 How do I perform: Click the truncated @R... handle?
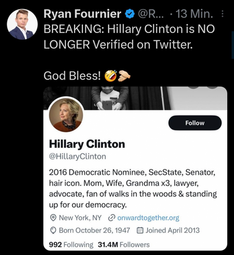[x=151, y=14]
